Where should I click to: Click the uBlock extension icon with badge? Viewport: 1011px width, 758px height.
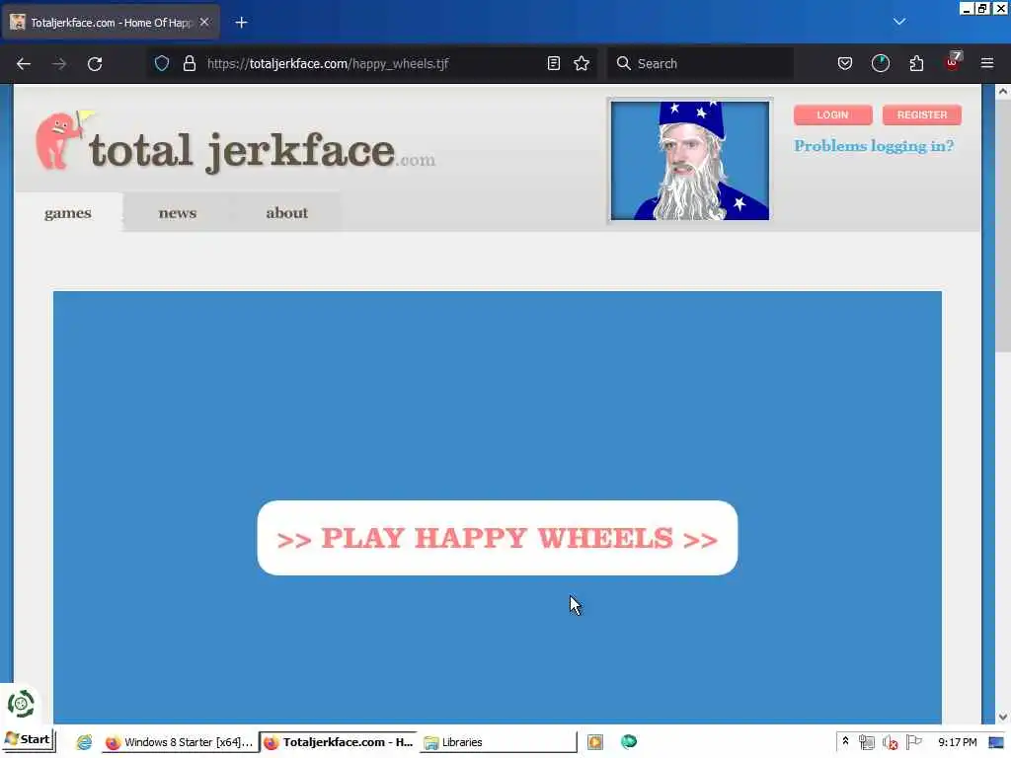pyautogui.click(x=953, y=61)
